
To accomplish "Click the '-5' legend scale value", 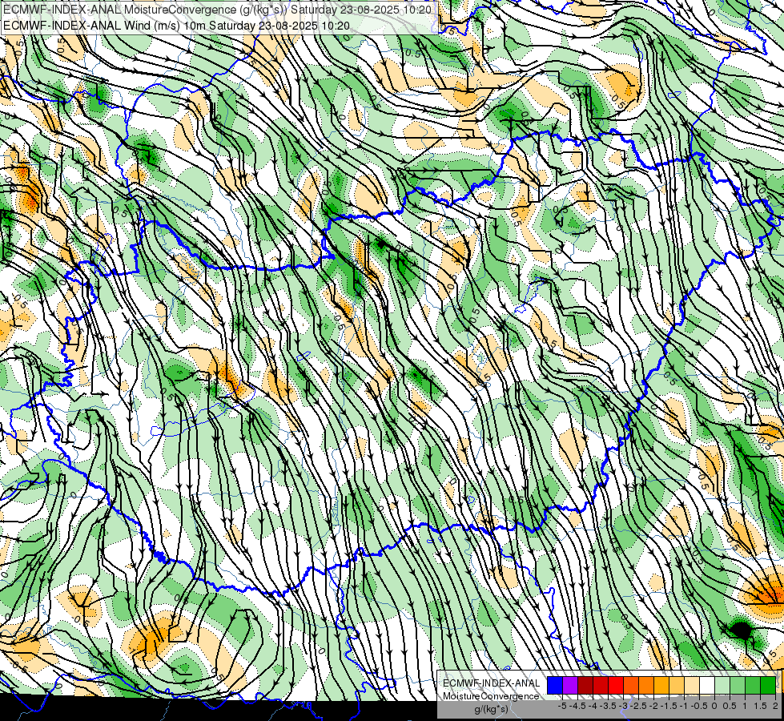I will (x=562, y=706).
